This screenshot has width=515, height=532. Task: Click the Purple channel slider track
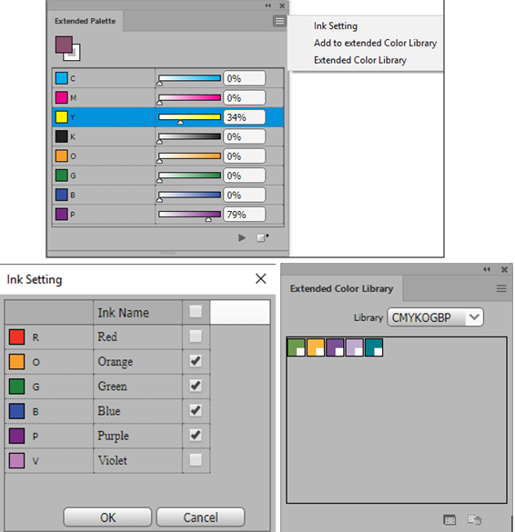tap(189, 215)
